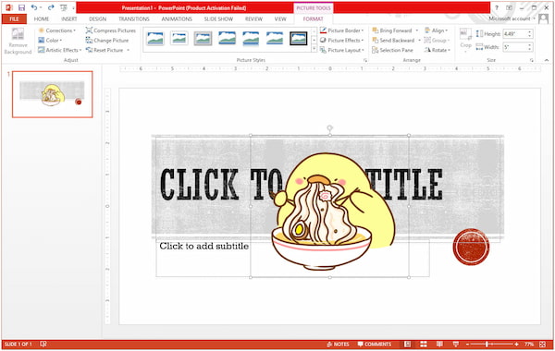Viewport: 555px width, 351px height.
Task: Click the zoom out minus button
Action: 467,345
